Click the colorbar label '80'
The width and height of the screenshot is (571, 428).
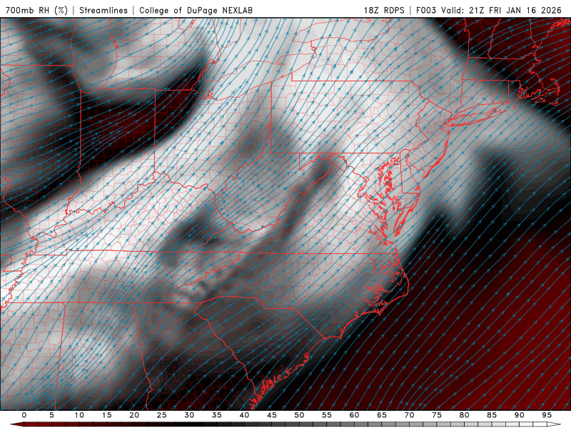pyautogui.click(x=465, y=415)
